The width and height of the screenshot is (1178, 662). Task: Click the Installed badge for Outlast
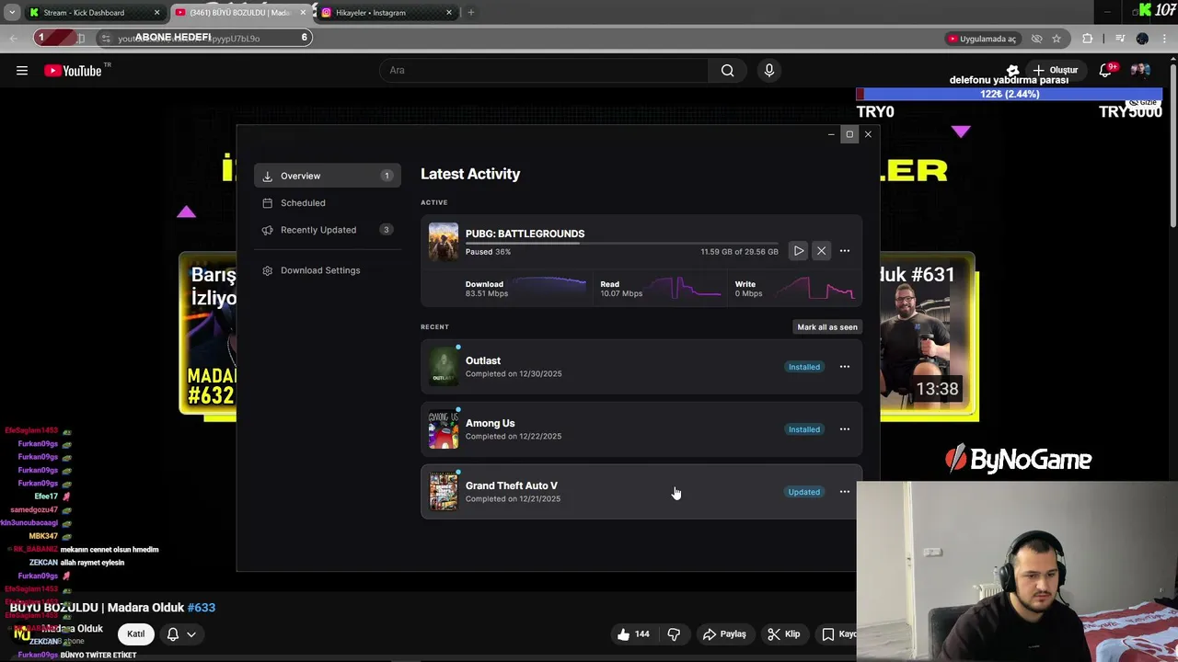[804, 367]
